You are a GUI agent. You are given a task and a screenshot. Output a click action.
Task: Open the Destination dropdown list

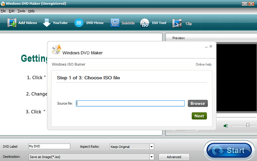(x=151, y=157)
